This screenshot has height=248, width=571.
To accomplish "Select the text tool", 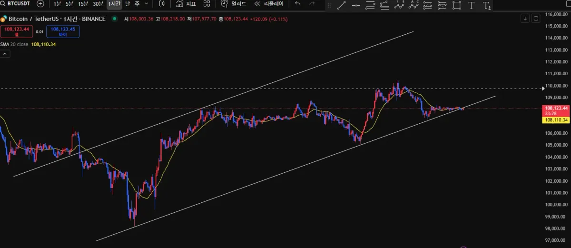I will (471, 5).
